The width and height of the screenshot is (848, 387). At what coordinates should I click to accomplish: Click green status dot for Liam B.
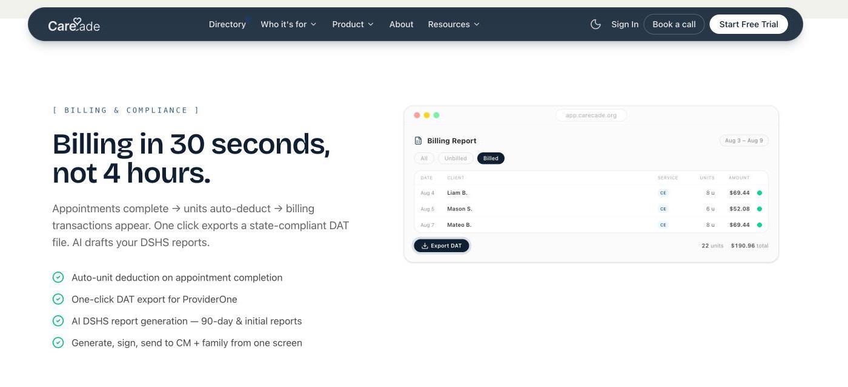[x=760, y=193]
